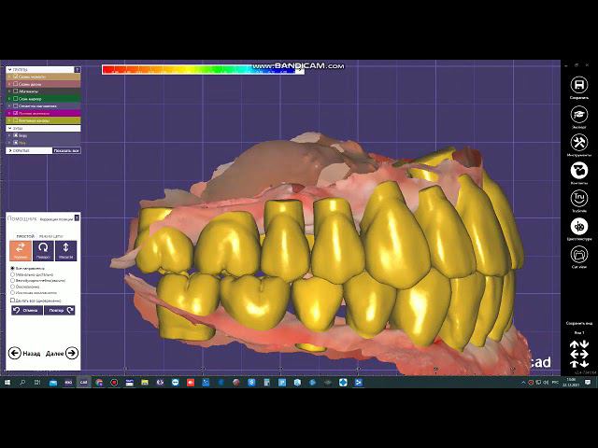Switch to the простой tab
The width and height of the screenshot is (598, 448).
coord(25,236)
